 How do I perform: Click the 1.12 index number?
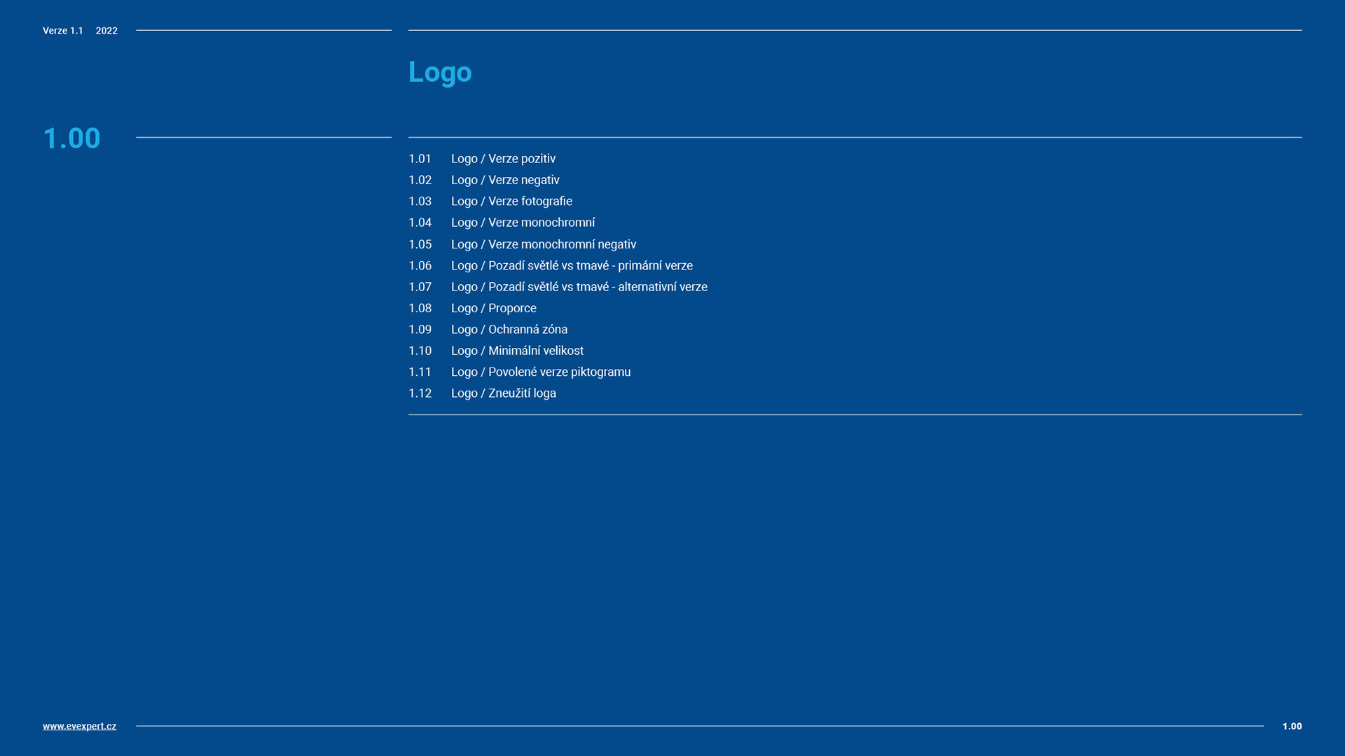(x=420, y=393)
